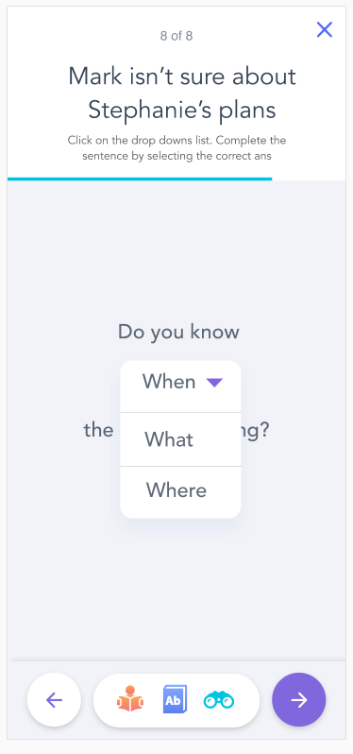
Task: Click 'Mark isn't sure about' heading line
Action: click(182, 77)
